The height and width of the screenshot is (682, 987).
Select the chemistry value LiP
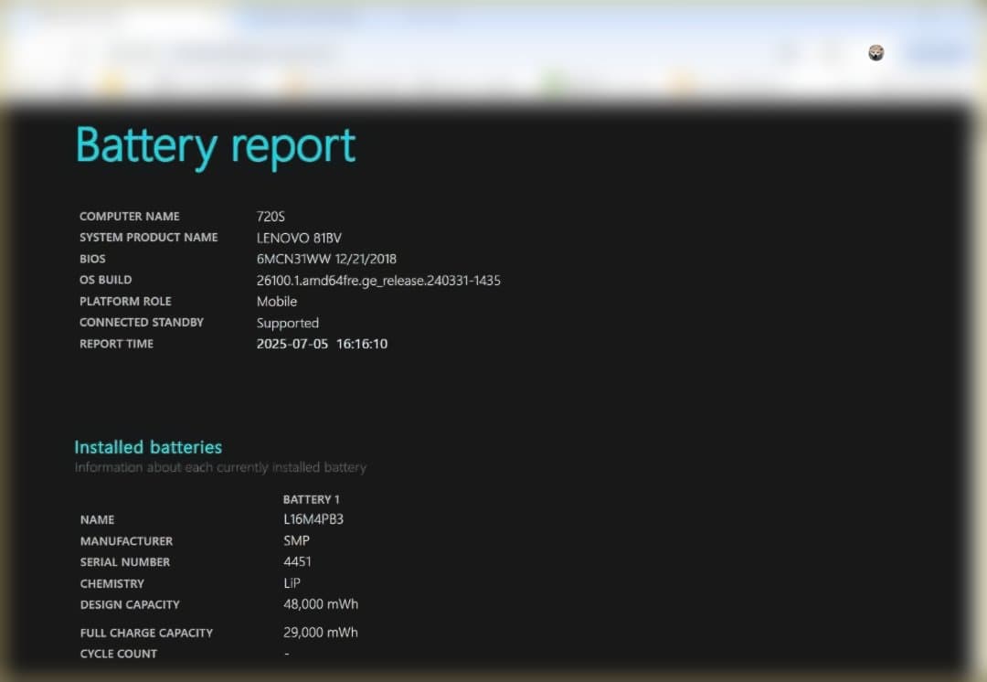pos(291,583)
